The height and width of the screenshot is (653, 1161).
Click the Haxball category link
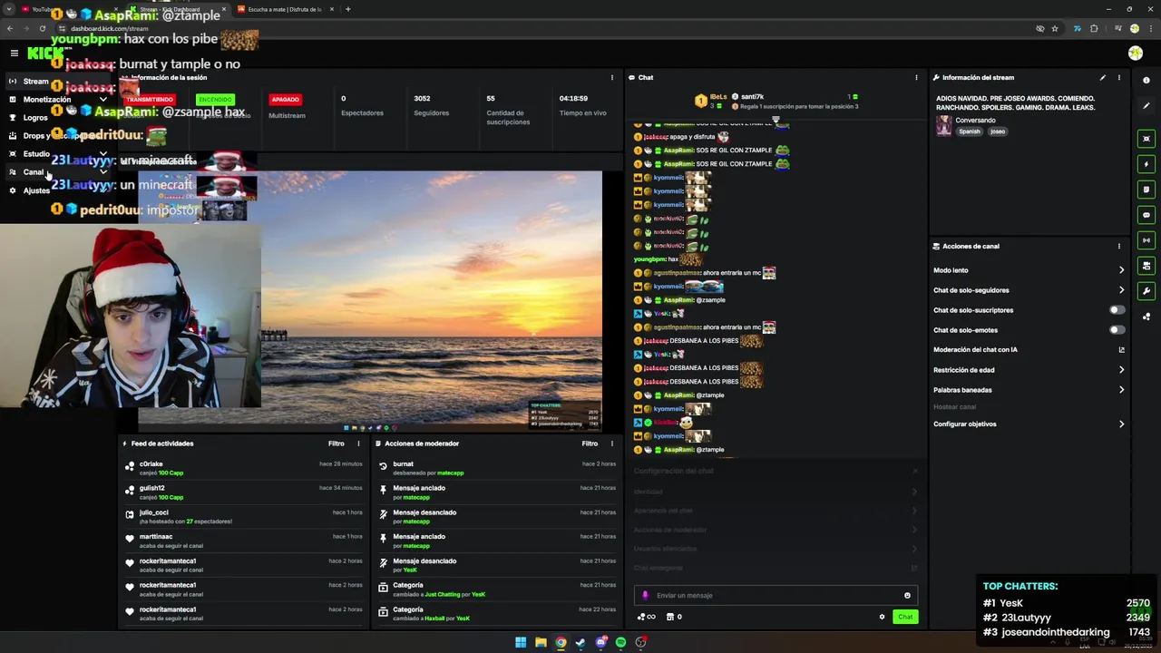pyautogui.click(x=434, y=619)
